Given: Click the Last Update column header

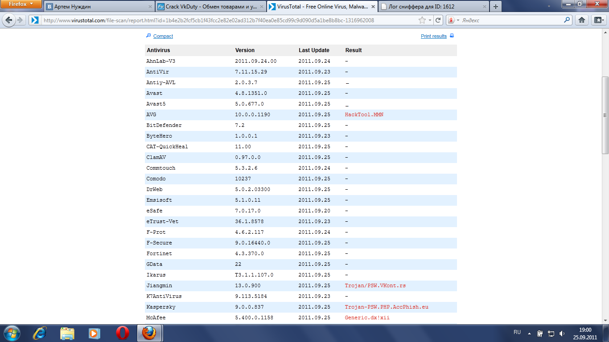Looking at the screenshot, I should 314,50.
